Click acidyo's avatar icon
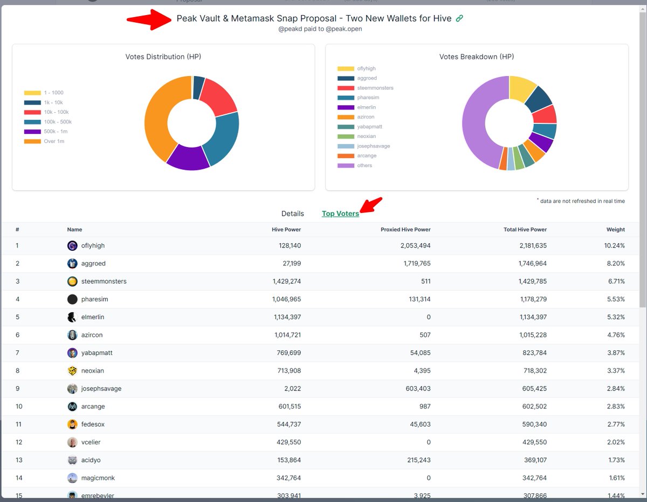 click(x=72, y=460)
